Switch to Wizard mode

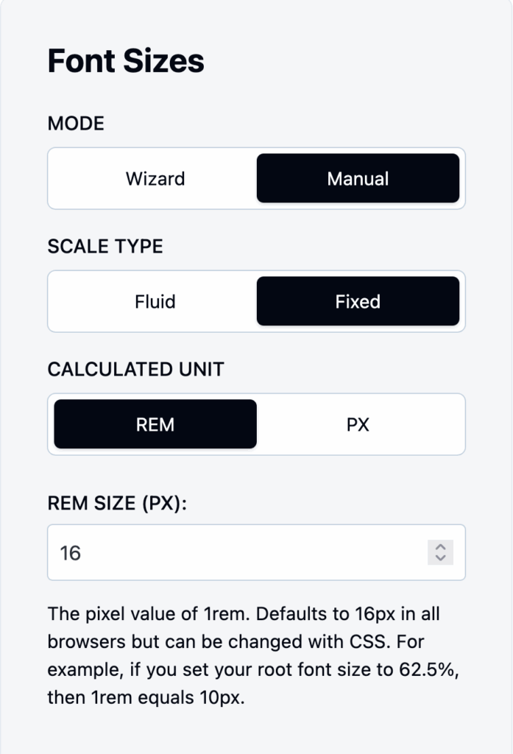point(155,178)
